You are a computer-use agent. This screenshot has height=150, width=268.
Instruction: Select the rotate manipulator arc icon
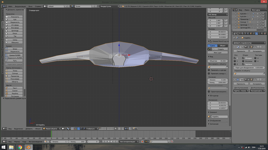coord(81,129)
